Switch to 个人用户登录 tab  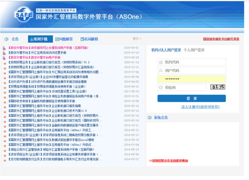(x=194, y=50)
